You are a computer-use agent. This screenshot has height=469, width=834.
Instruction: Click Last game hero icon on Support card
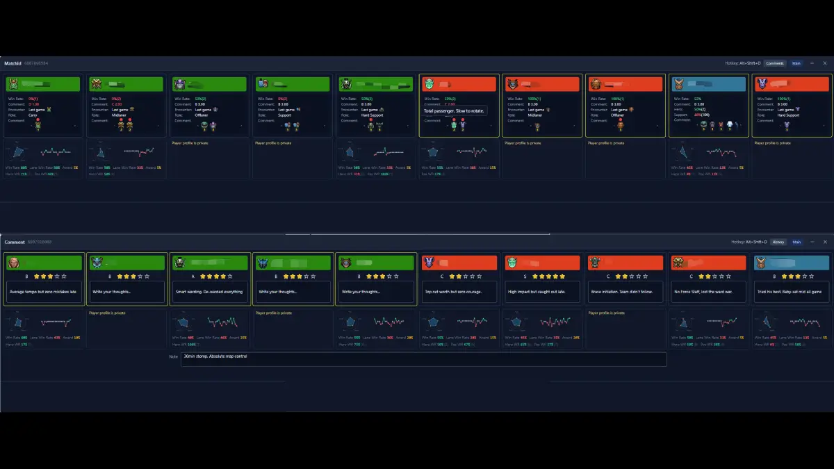point(299,109)
